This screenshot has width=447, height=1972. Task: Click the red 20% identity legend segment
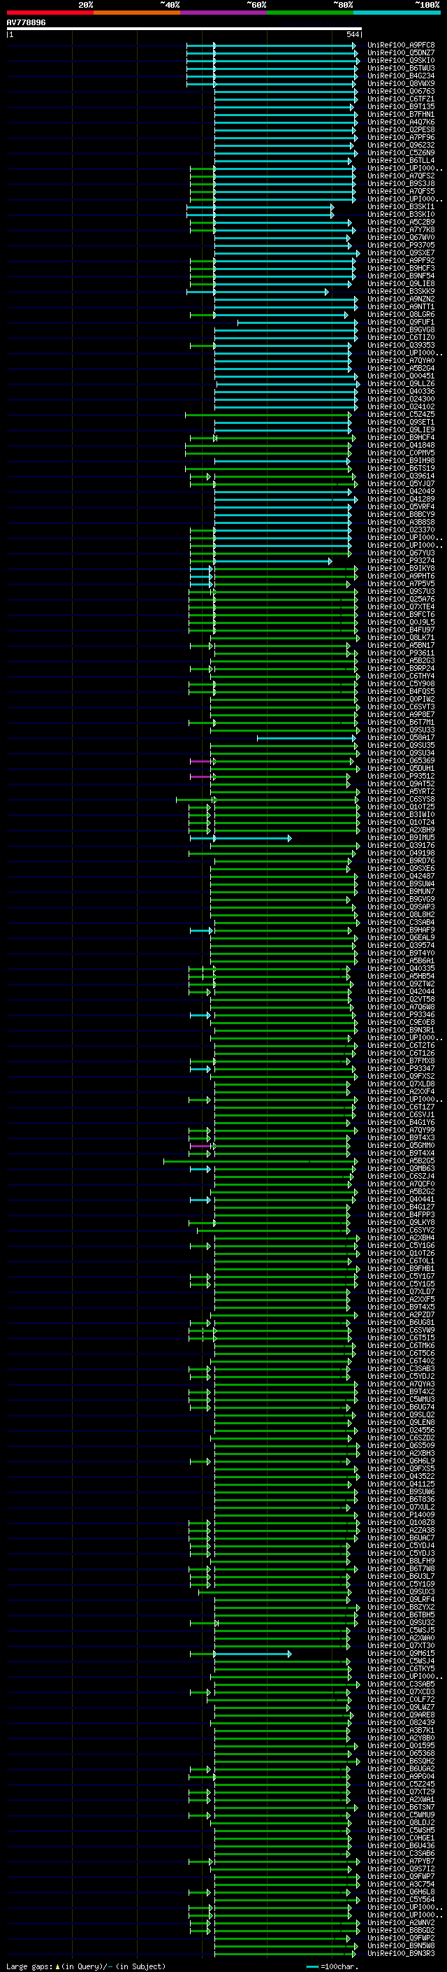coord(50,13)
